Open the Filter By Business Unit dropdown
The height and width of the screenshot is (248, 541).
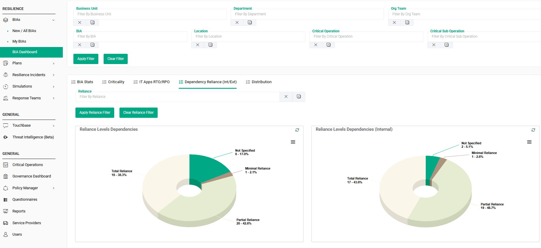pyautogui.click(x=150, y=14)
